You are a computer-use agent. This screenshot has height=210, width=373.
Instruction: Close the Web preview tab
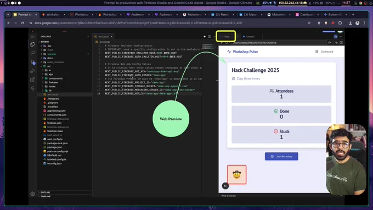[x=238, y=37]
